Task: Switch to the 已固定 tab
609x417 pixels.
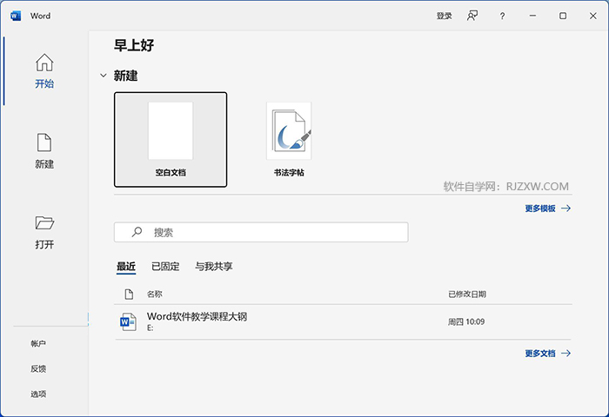Action: tap(165, 267)
